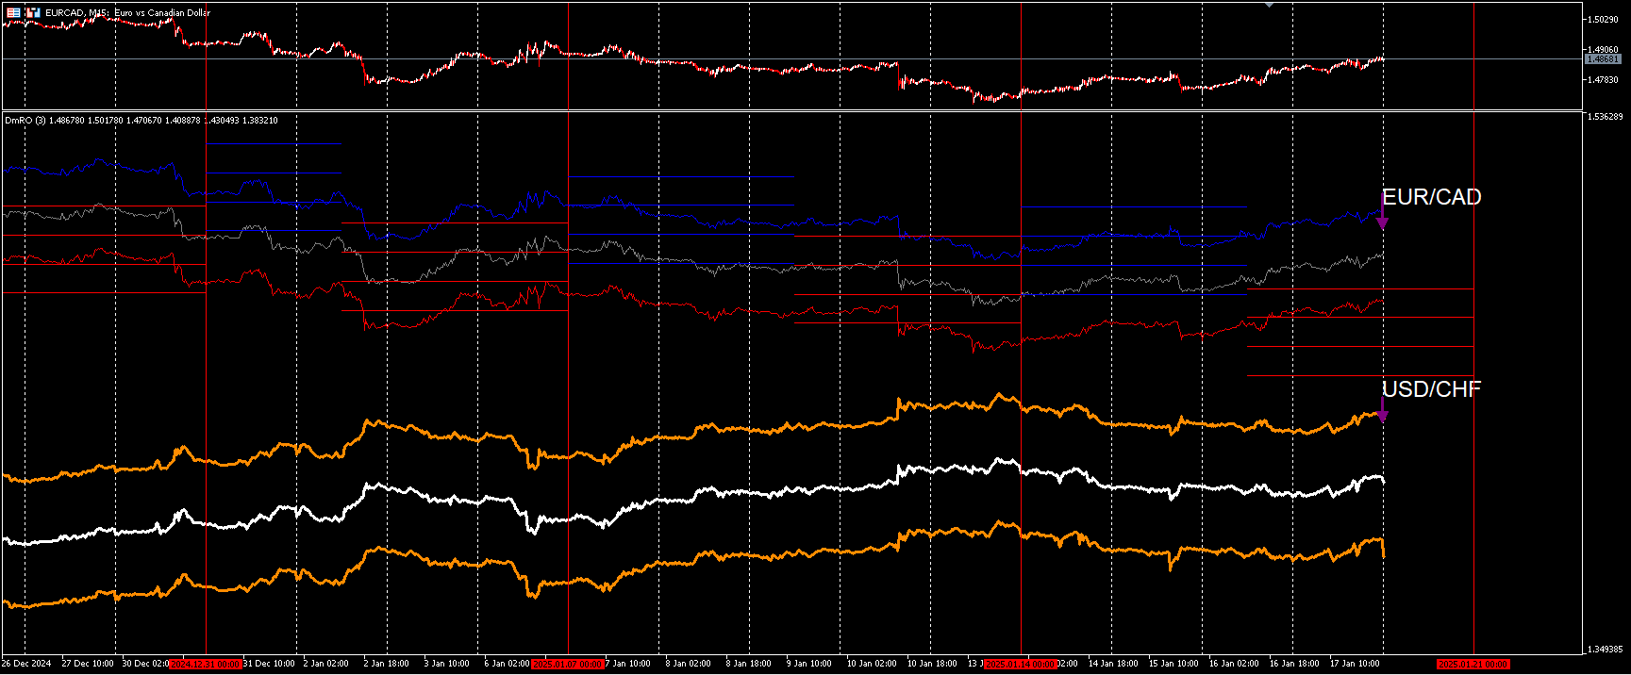Click the 1.49060 price scale label
Image resolution: width=1631 pixels, height=675 pixels.
pyautogui.click(x=1603, y=49)
